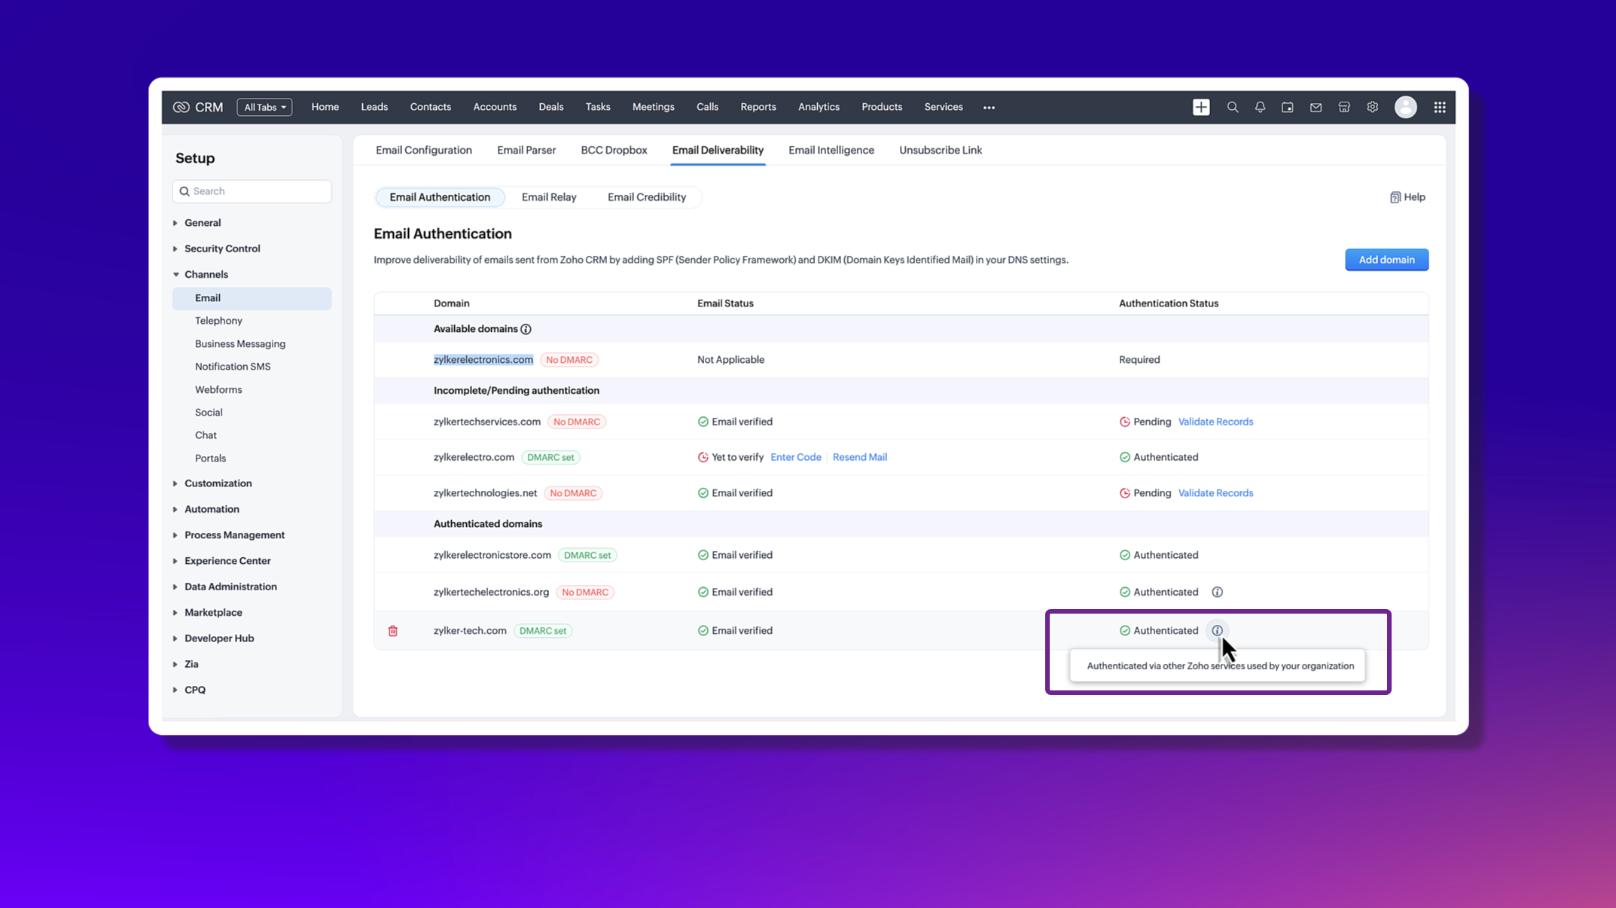Click Validate Records for zylkertechservices.com
The height and width of the screenshot is (908, 1616).
(x=1215, y=422)
